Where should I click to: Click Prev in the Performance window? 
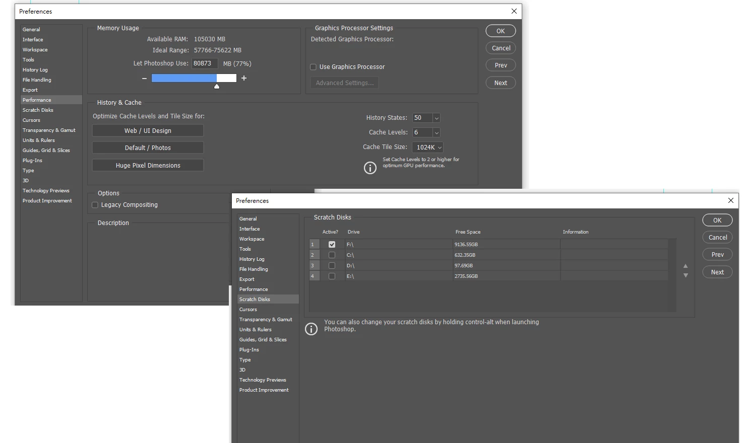501,65
